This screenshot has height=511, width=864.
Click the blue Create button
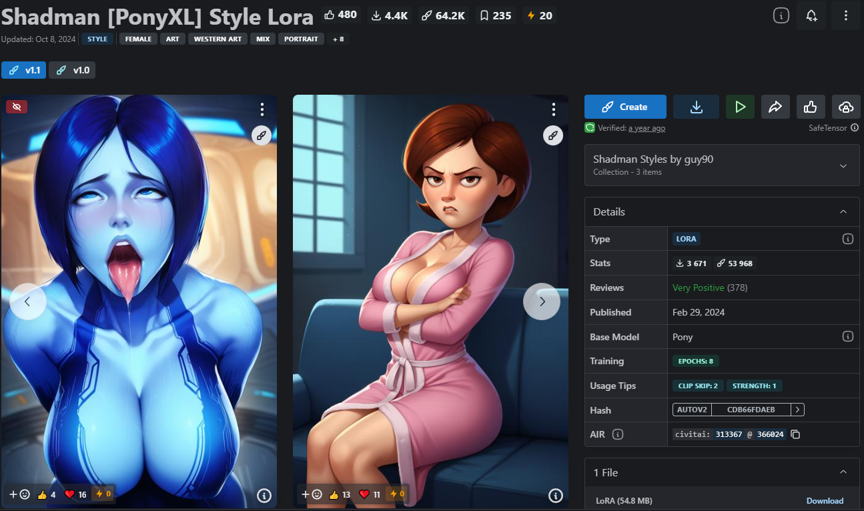(x=625, y=107)
